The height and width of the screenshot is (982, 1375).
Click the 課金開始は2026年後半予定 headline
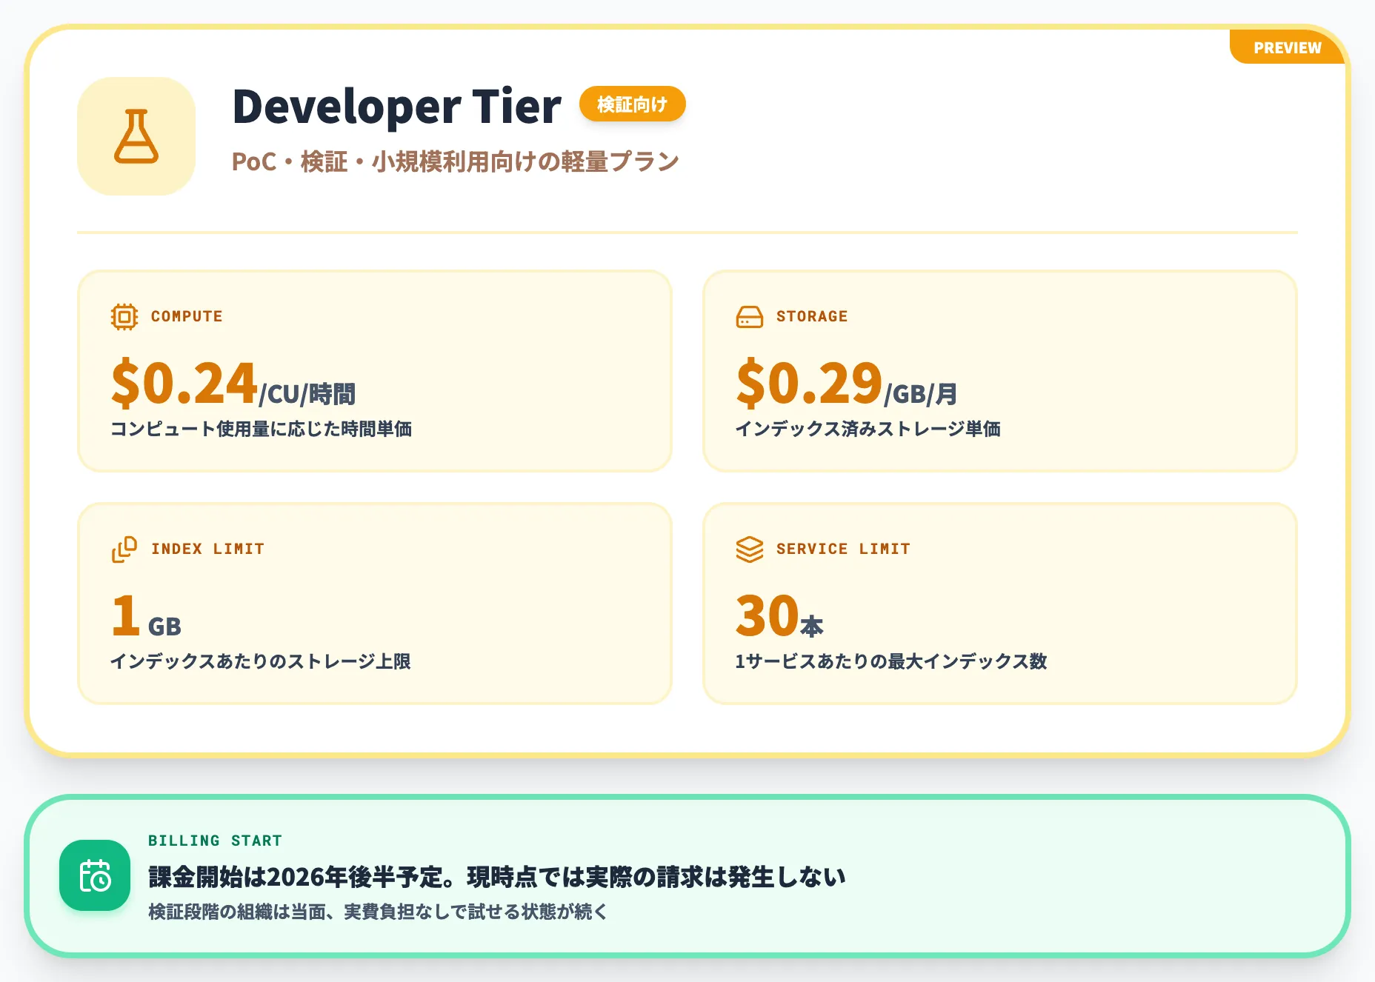[496, 877]
